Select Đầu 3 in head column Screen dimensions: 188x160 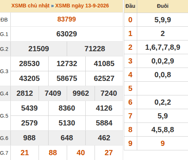[x=130, y=61]
